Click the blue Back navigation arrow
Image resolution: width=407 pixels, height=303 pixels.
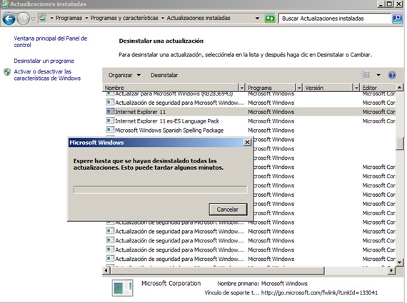9,19
